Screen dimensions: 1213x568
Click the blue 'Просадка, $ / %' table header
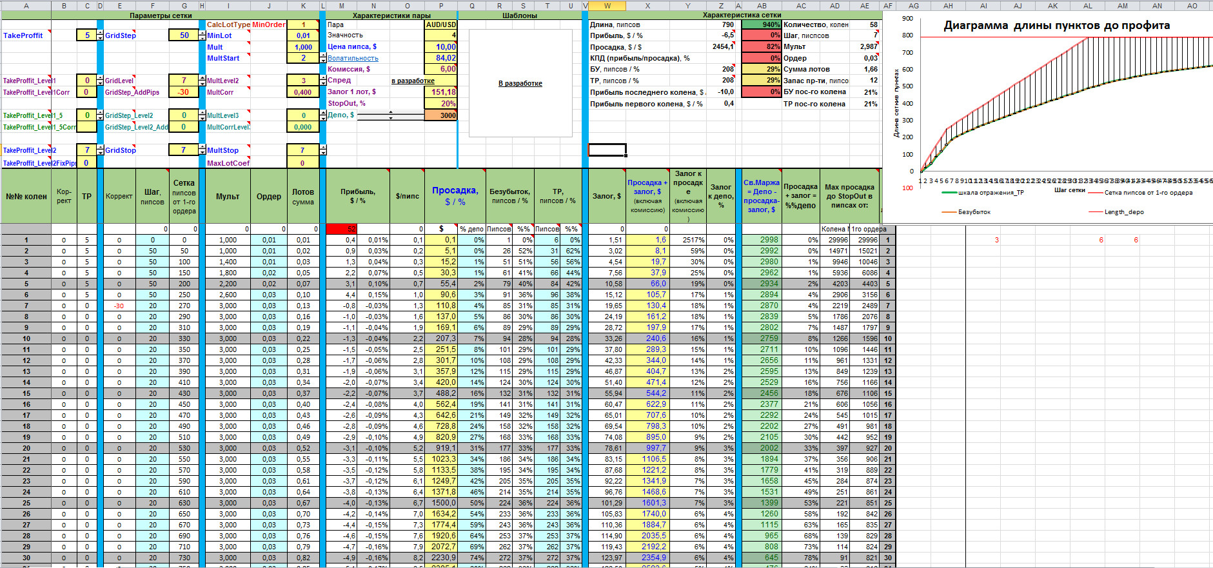click(x=455, y=196)
